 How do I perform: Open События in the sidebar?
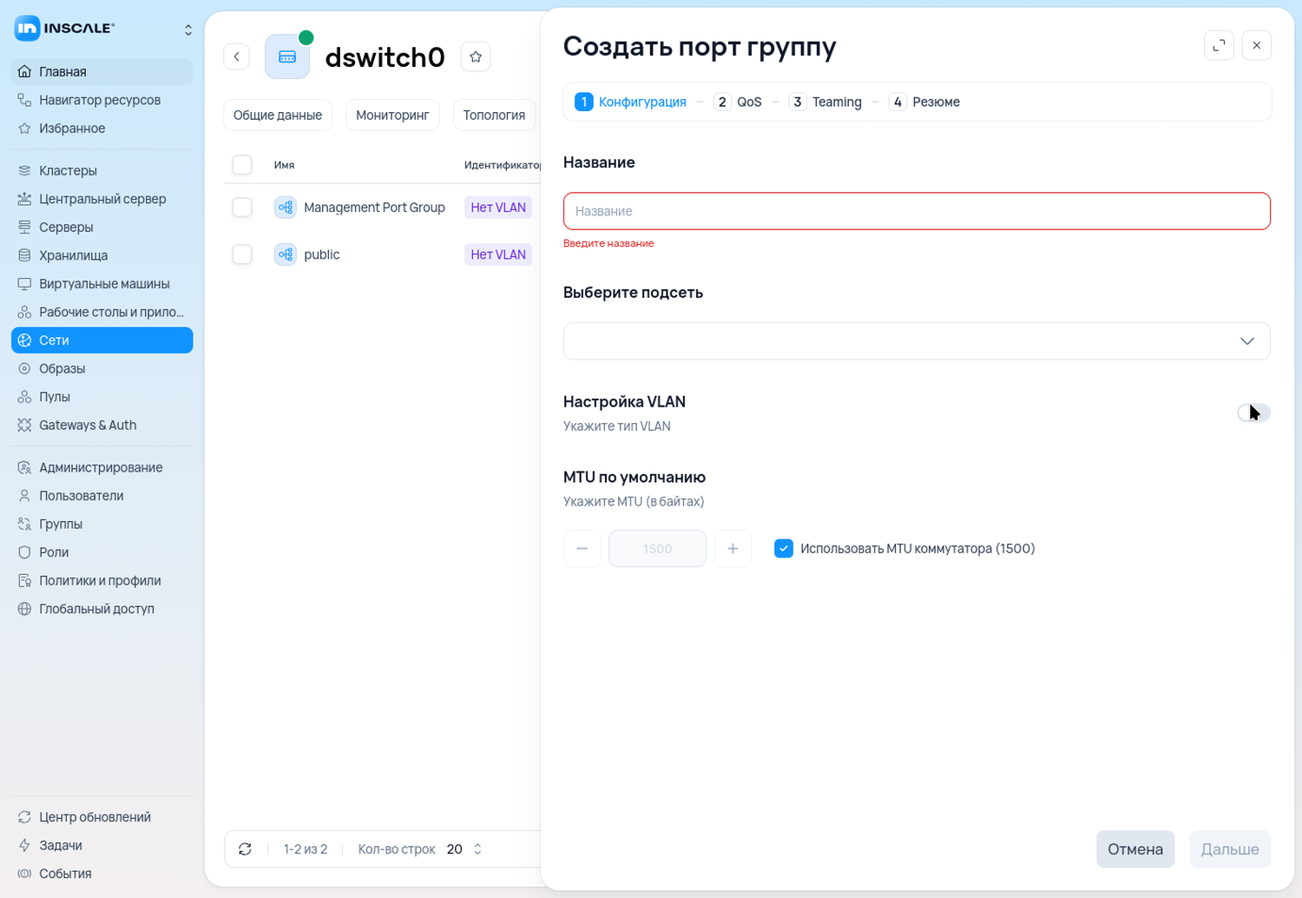click(102, 874)
